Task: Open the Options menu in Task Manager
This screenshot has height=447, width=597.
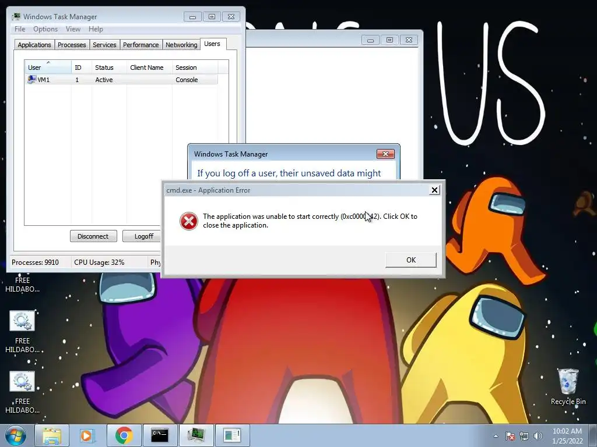Action: point(45,29)
